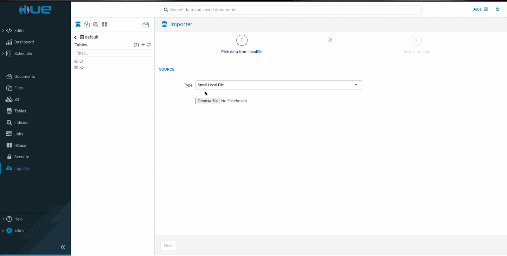
Task: Click the Importer database icon in header
Action: click(164, 24)
